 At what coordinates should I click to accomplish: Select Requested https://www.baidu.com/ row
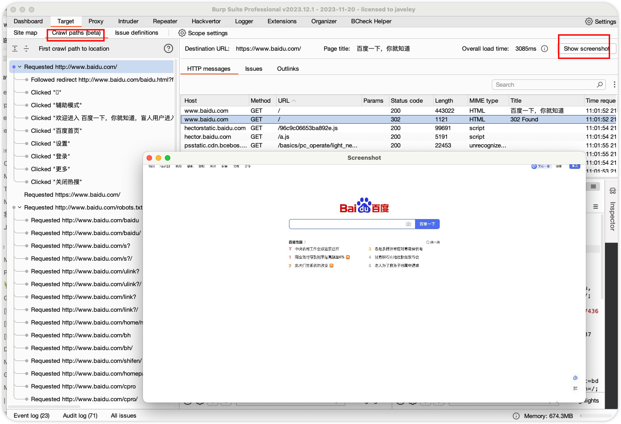click(72, 195)
